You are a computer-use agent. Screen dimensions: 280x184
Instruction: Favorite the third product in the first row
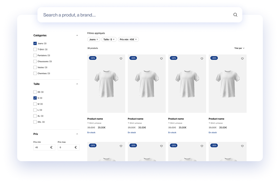[202, 58]
